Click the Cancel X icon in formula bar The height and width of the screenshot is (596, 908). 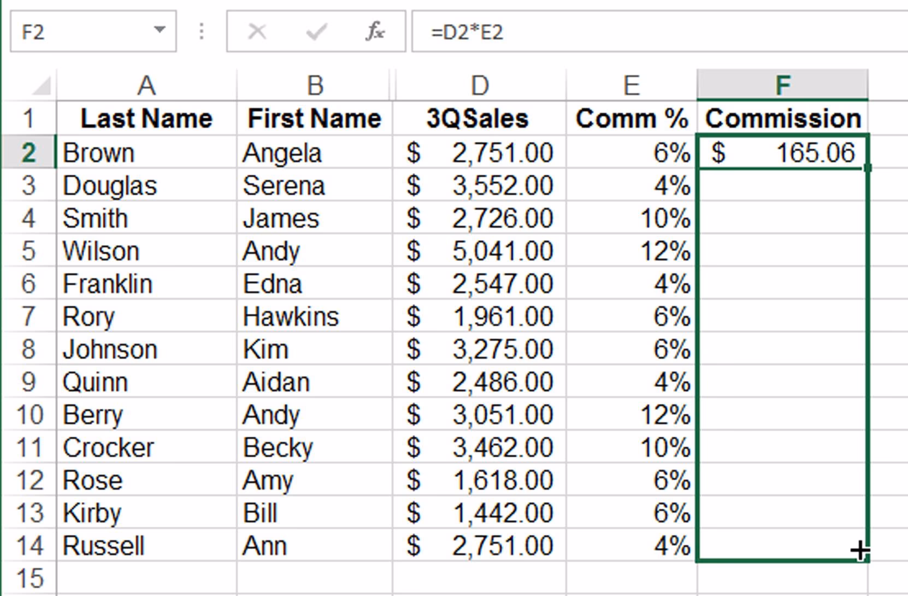pyautogui.click(x=257, y=32)
